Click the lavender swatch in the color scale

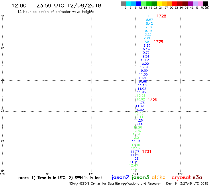[x=195, y=4]
